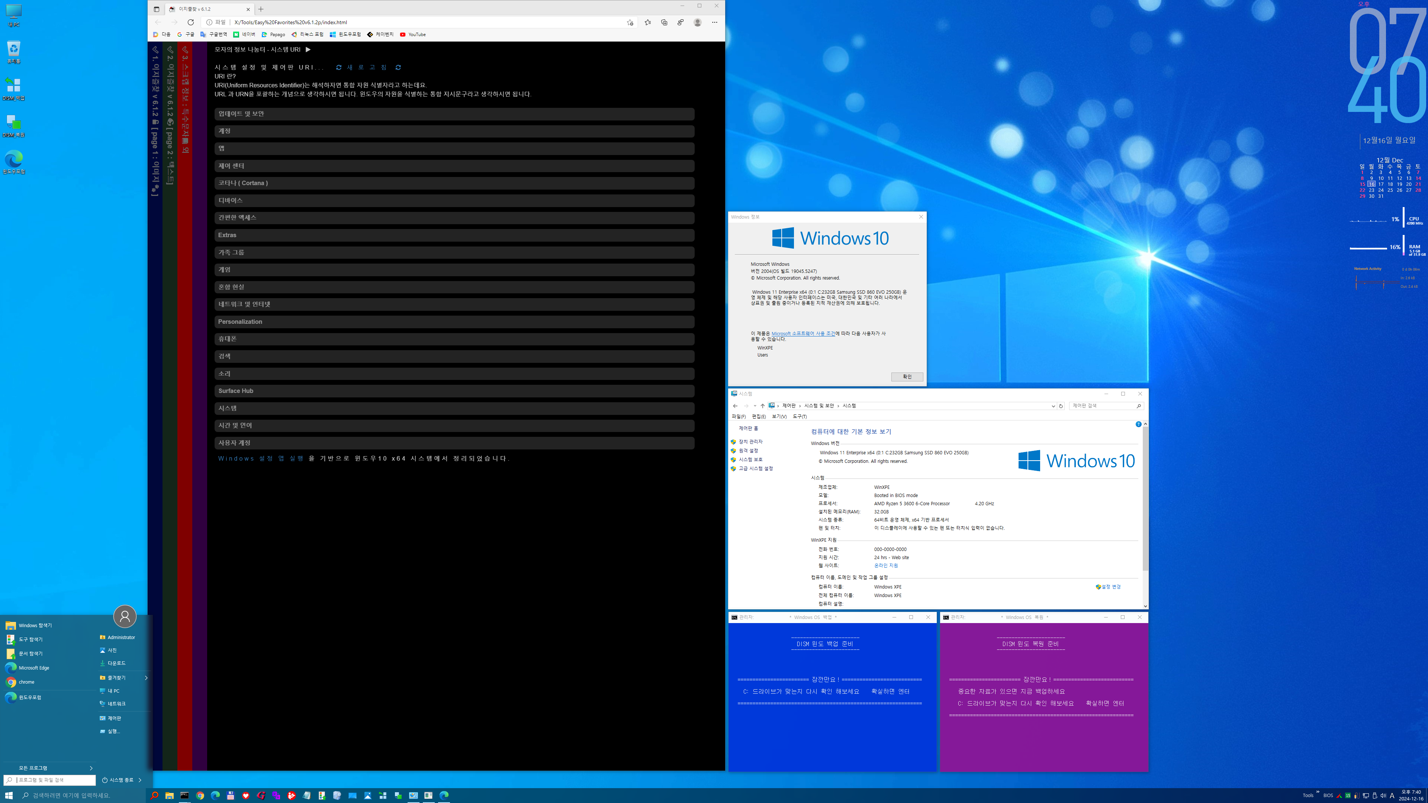The image size is (1428, 803).
Task: Open the browser settings ellipsis menu
Action: 714,22
